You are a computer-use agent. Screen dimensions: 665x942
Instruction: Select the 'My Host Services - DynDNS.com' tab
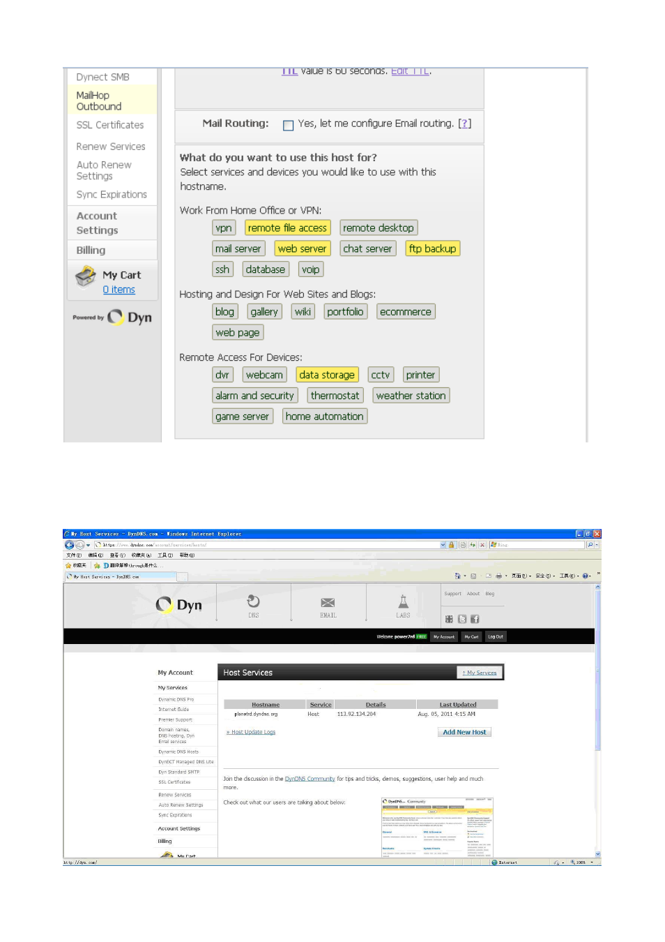coord(121,577)
